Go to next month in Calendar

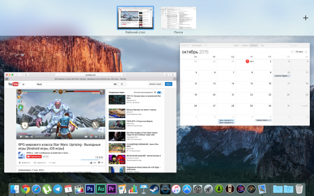point(306,52)
